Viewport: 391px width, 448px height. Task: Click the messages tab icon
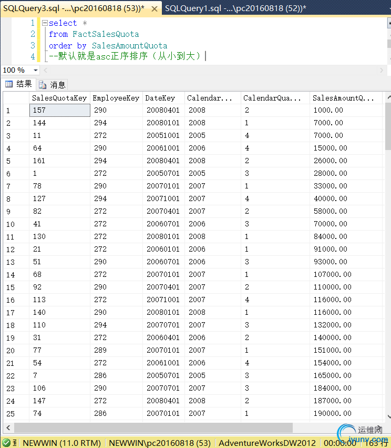point(43,85)
